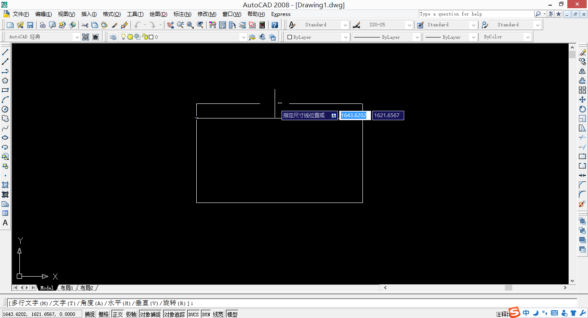Select the Rectangle draw tool
The width and height of the screenshot is (588, 318).
(6, 90)
